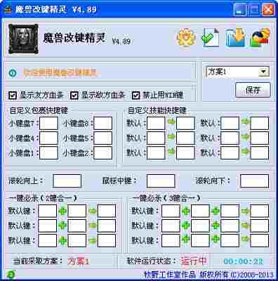
Task: Minimize the 魔兽改键精灵 window
Action: (x=240, y=10)
